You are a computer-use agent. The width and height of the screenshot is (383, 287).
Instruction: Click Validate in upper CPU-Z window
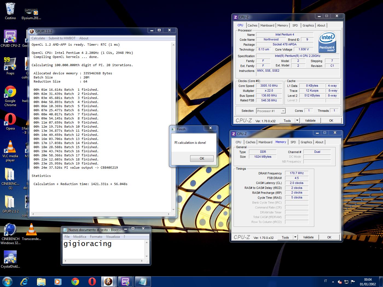[x=310, y=121]
